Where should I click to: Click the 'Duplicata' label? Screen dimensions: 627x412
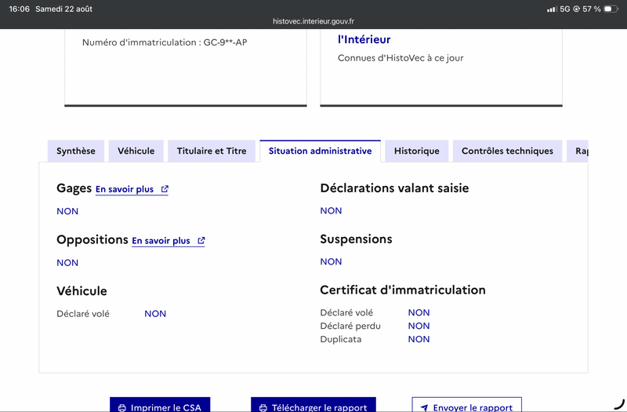341,339
